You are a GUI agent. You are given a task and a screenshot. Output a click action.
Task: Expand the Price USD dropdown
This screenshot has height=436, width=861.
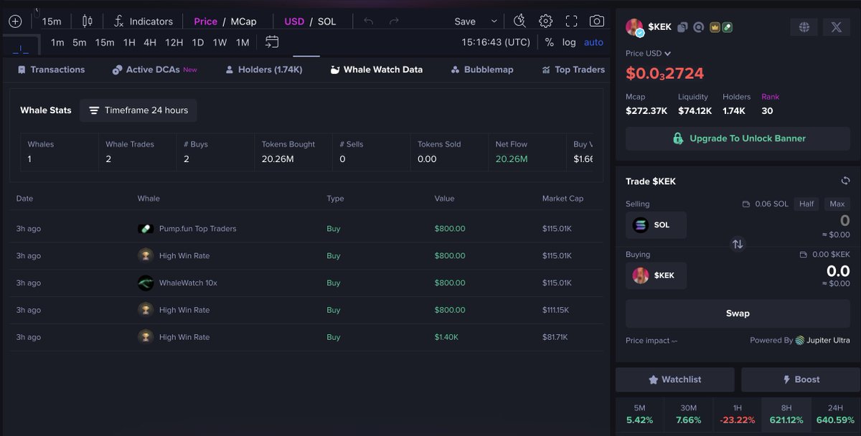pos(648,53)
